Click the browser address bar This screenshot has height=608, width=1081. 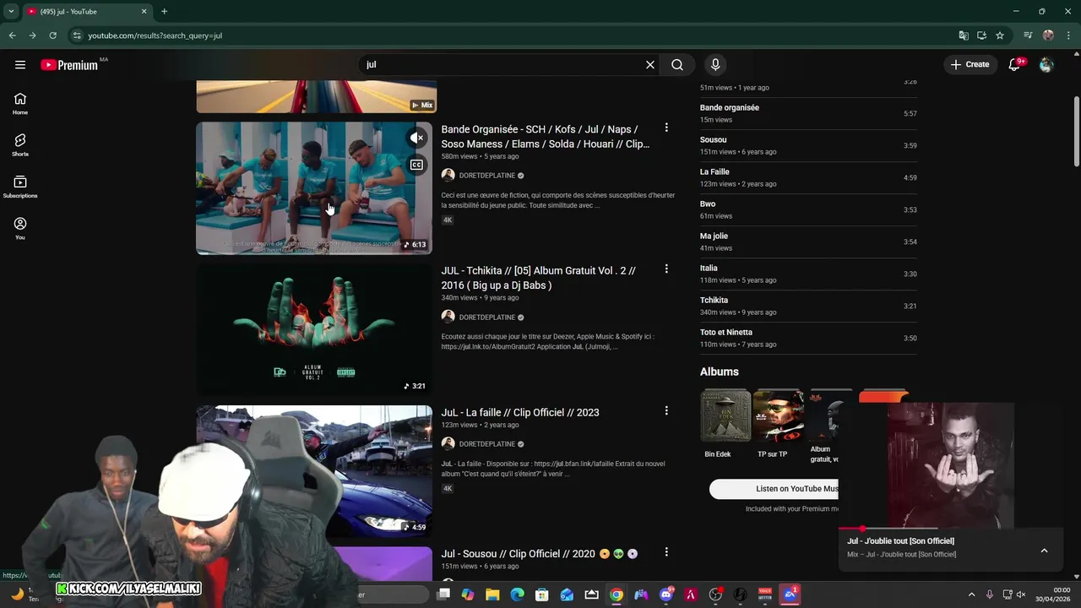pyautogui.click(x=515, y=35)
